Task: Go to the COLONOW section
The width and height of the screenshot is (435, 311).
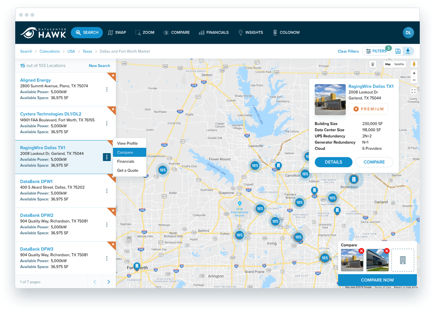Action: click(286, 32)
